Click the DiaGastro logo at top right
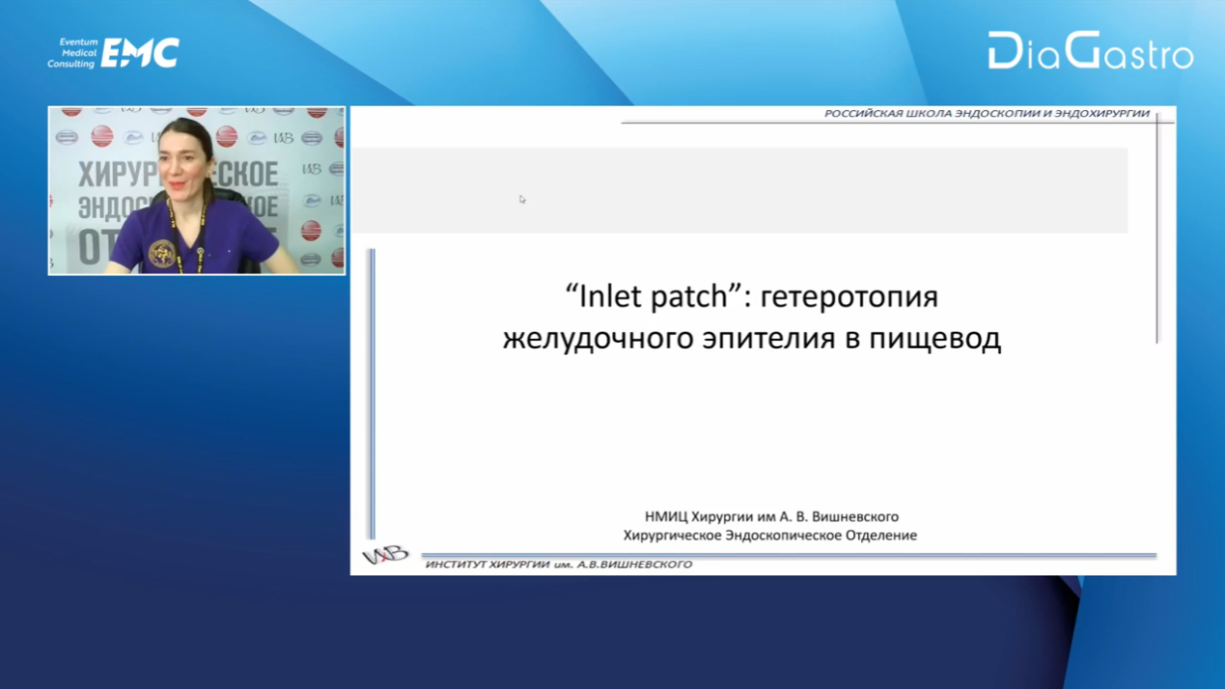Image resolution: width=1225 pixels, height=689 pixels. click(1090, 51)
